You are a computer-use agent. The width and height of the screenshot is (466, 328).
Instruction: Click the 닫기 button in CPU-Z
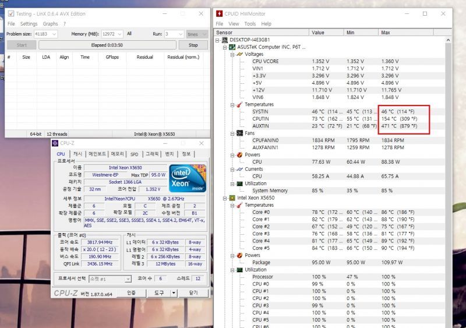point(193,293)
